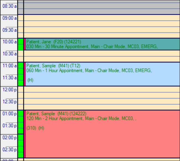Select the blue 1 Hour Appointment block
This screenshot has width=180, height=161.
coord(102,74)
